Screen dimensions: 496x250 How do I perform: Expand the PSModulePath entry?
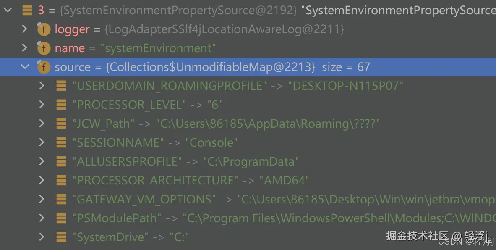pos(42,218)
